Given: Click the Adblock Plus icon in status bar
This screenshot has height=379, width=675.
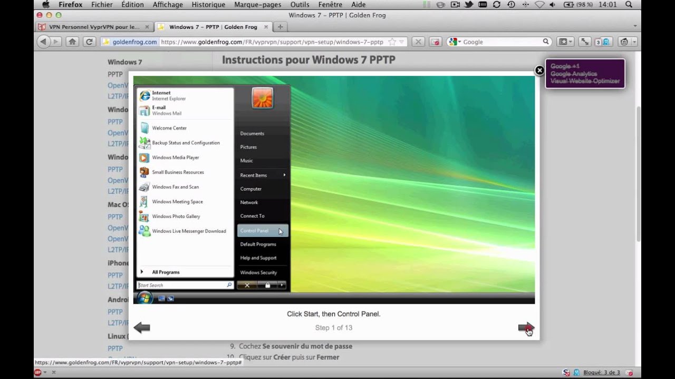Looking at the screenshot, I should pos(38,372).
